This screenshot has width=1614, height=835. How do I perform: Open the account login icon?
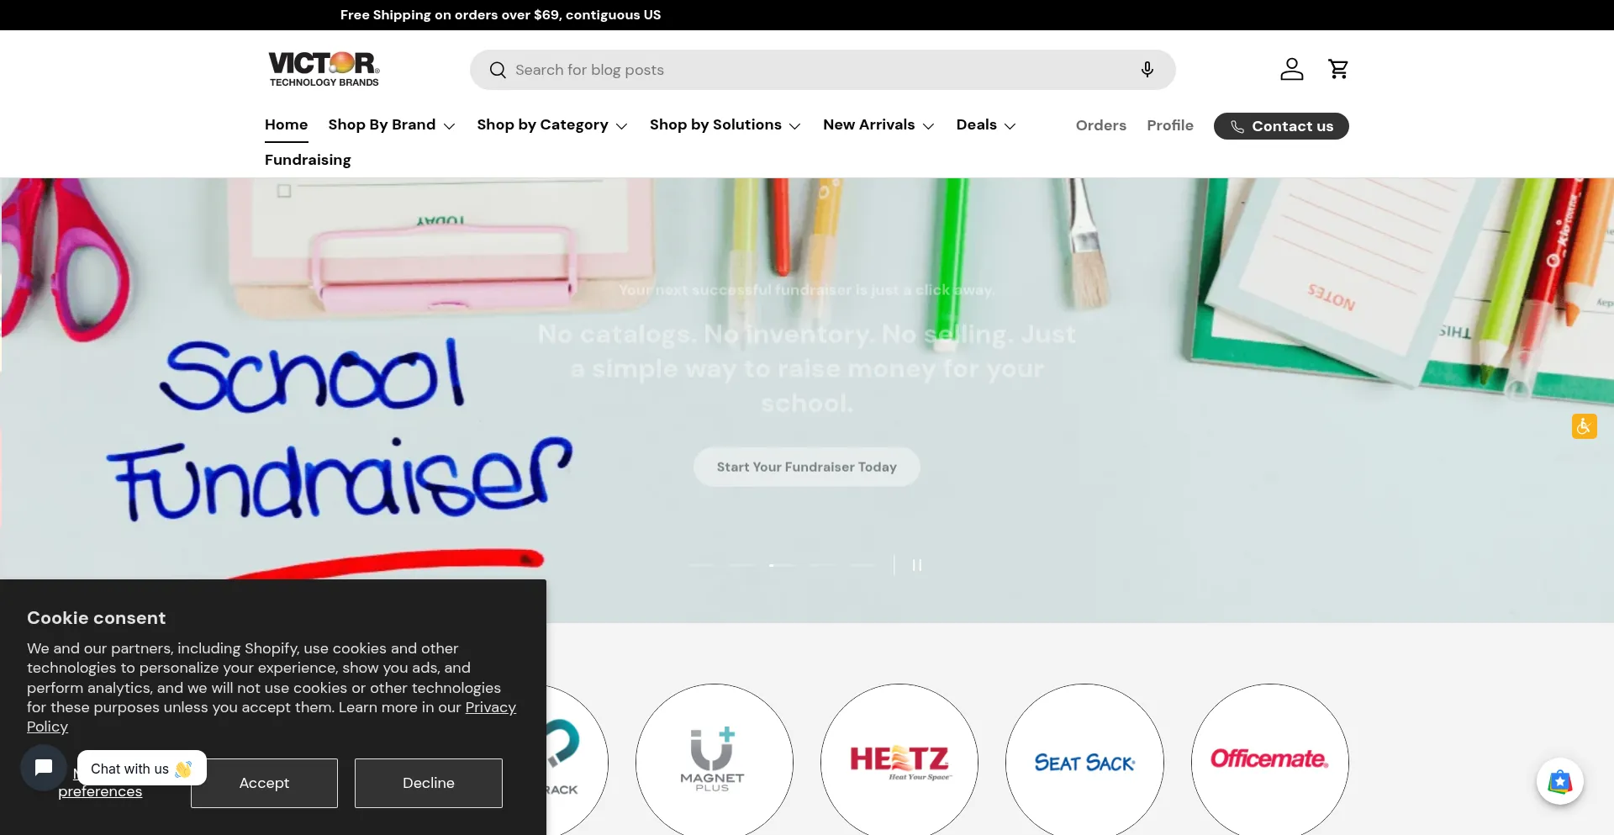pyautogui.click(x=1291, y=69)
